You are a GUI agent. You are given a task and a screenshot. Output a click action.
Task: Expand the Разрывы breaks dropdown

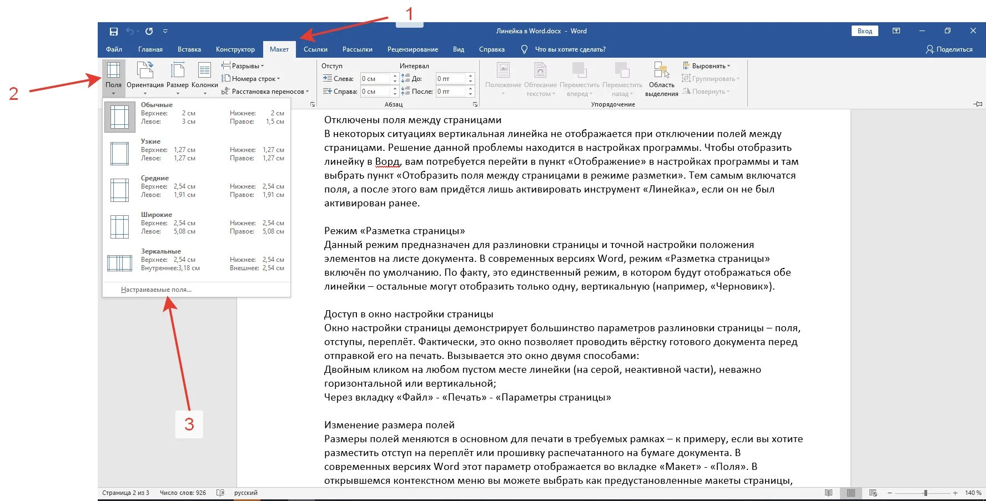tap(243, 66)
